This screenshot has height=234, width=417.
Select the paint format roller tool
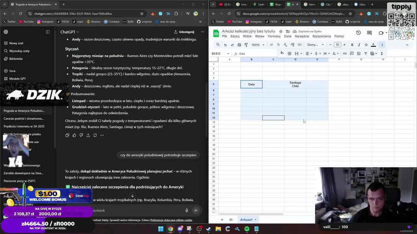[246, 45]
